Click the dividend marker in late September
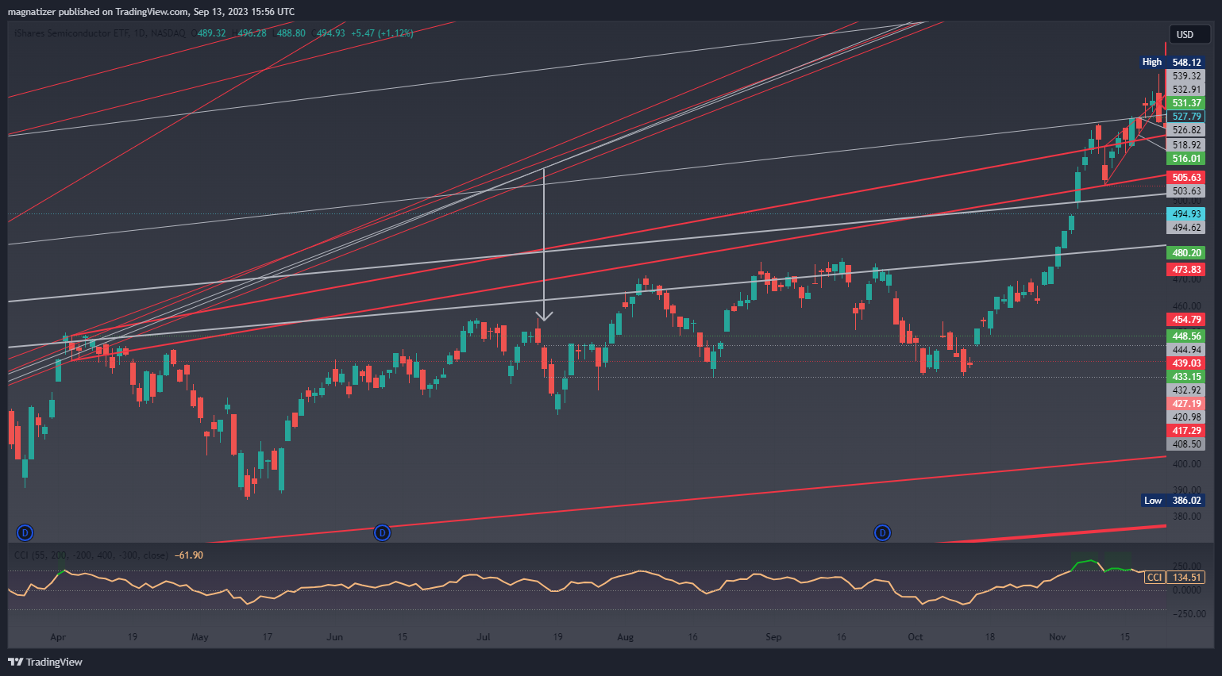 [x=882, y=532]
